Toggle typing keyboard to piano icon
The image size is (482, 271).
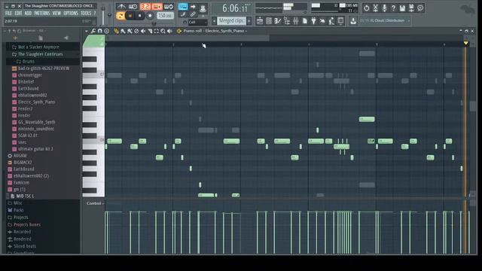coord(183,7)
